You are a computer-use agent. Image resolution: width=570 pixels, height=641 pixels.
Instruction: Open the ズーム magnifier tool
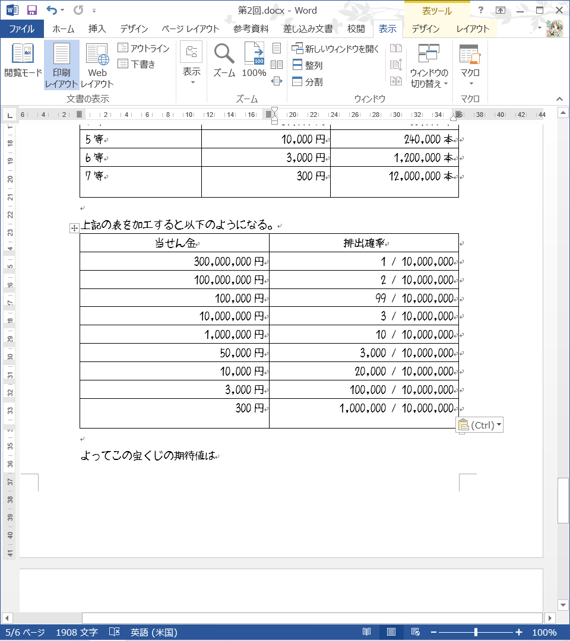pyautogui.click(x=224, y=61)
